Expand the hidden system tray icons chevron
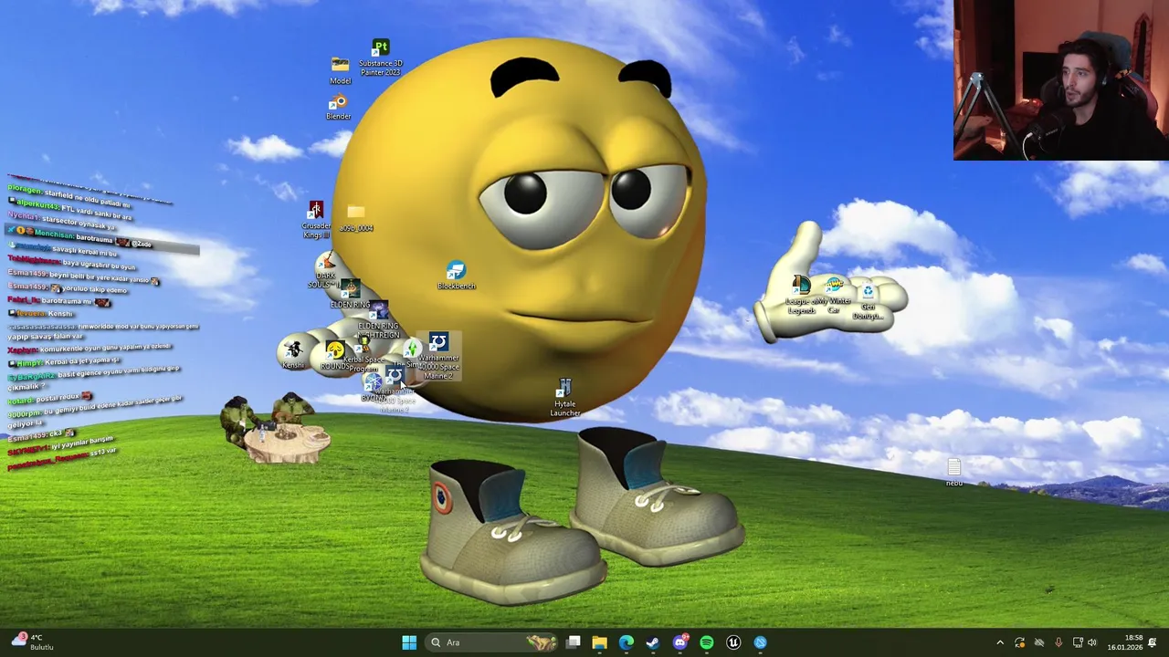 (1000, 642)
